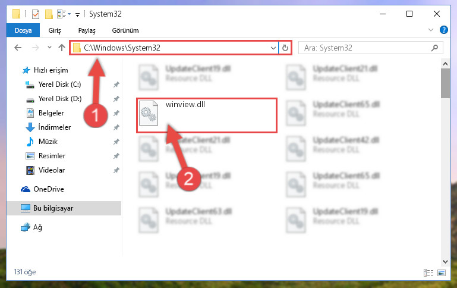The image size is (457, 288).
Task: Select the winview.dll file
Action: [207, 115]
